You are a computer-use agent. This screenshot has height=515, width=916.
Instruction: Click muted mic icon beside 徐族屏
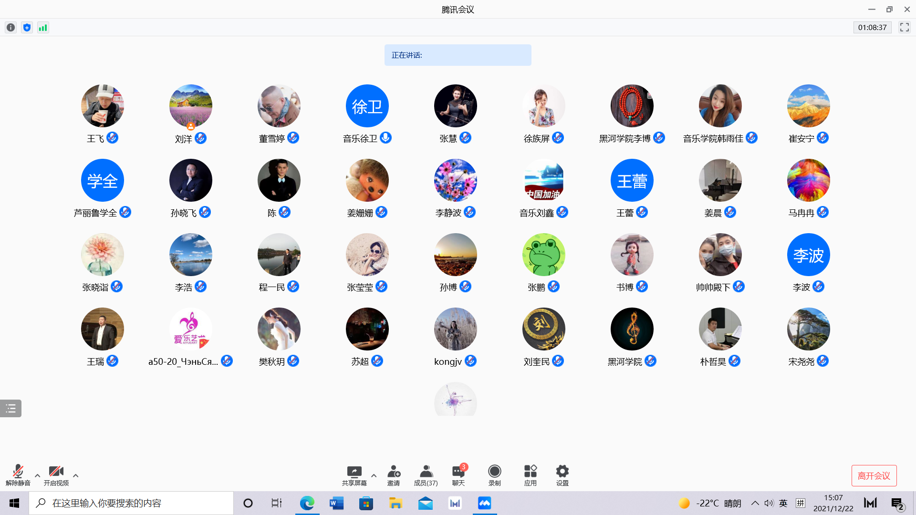(558, 138)
